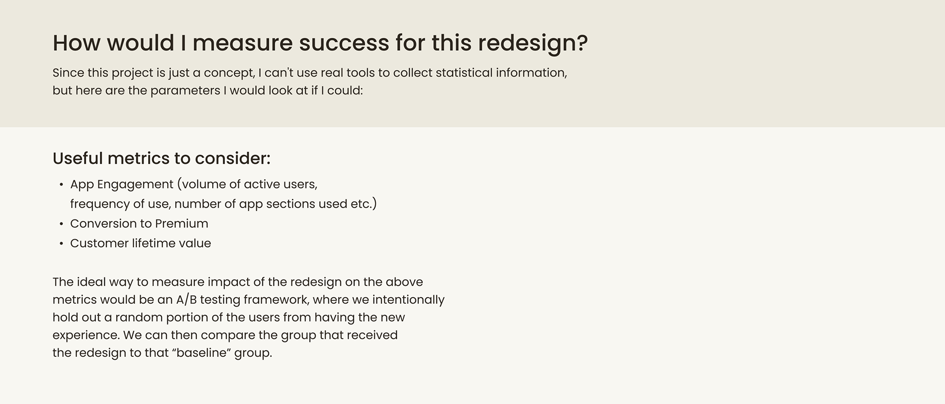
Task: Click the line beginning "frequency of use"
Action: click(223, 204)
